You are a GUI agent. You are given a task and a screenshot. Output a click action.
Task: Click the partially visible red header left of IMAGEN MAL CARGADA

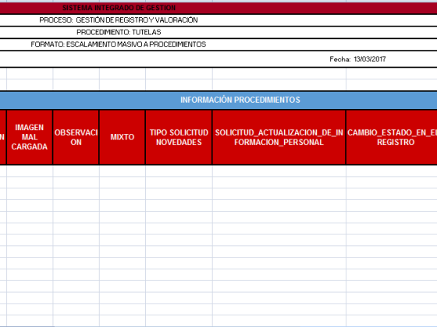click(x=3, y=137)
